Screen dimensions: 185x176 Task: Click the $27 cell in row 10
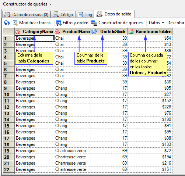(x=150, y=94)
